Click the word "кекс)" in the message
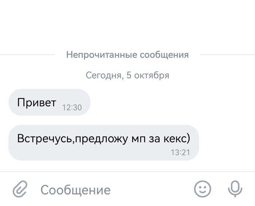The image size is (255, 206). click(178, 139)
